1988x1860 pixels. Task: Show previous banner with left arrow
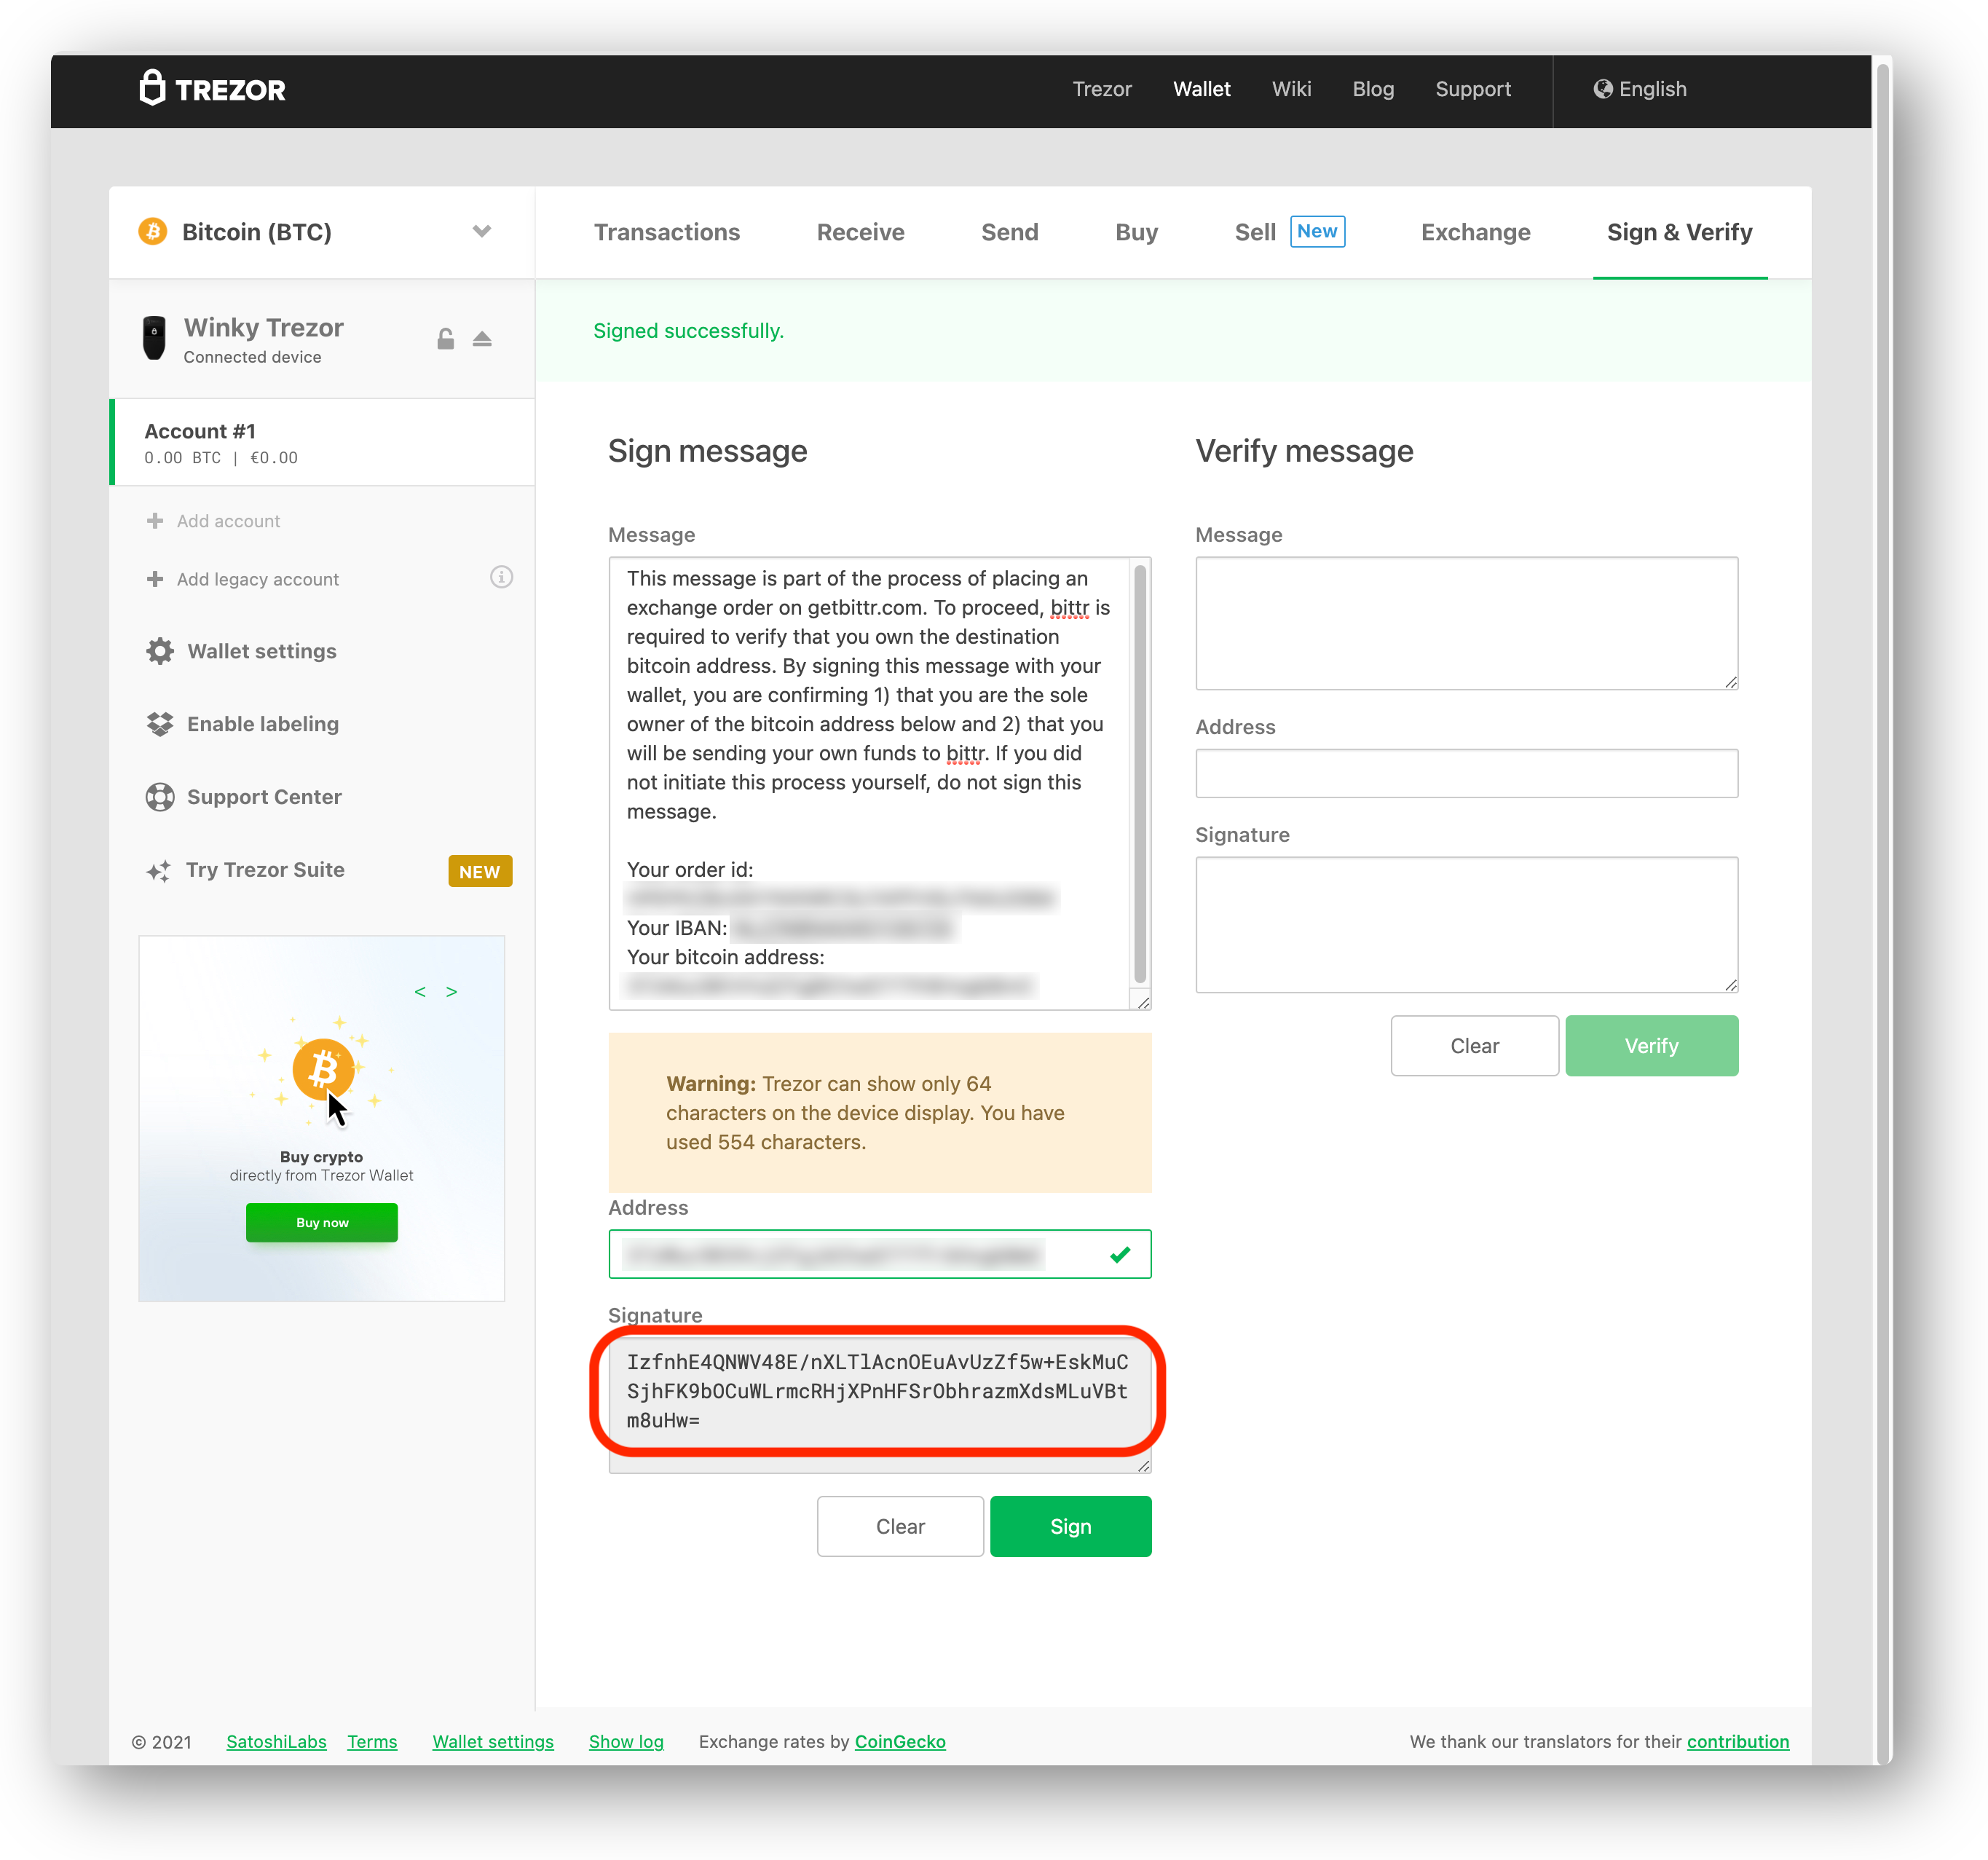pyautogui.click(x=420, y=991)
